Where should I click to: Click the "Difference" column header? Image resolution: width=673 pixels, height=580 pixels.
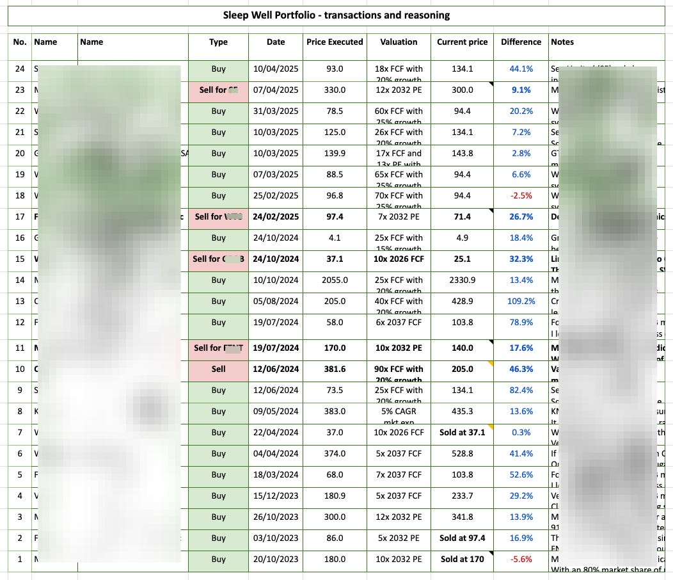point(521,47)
